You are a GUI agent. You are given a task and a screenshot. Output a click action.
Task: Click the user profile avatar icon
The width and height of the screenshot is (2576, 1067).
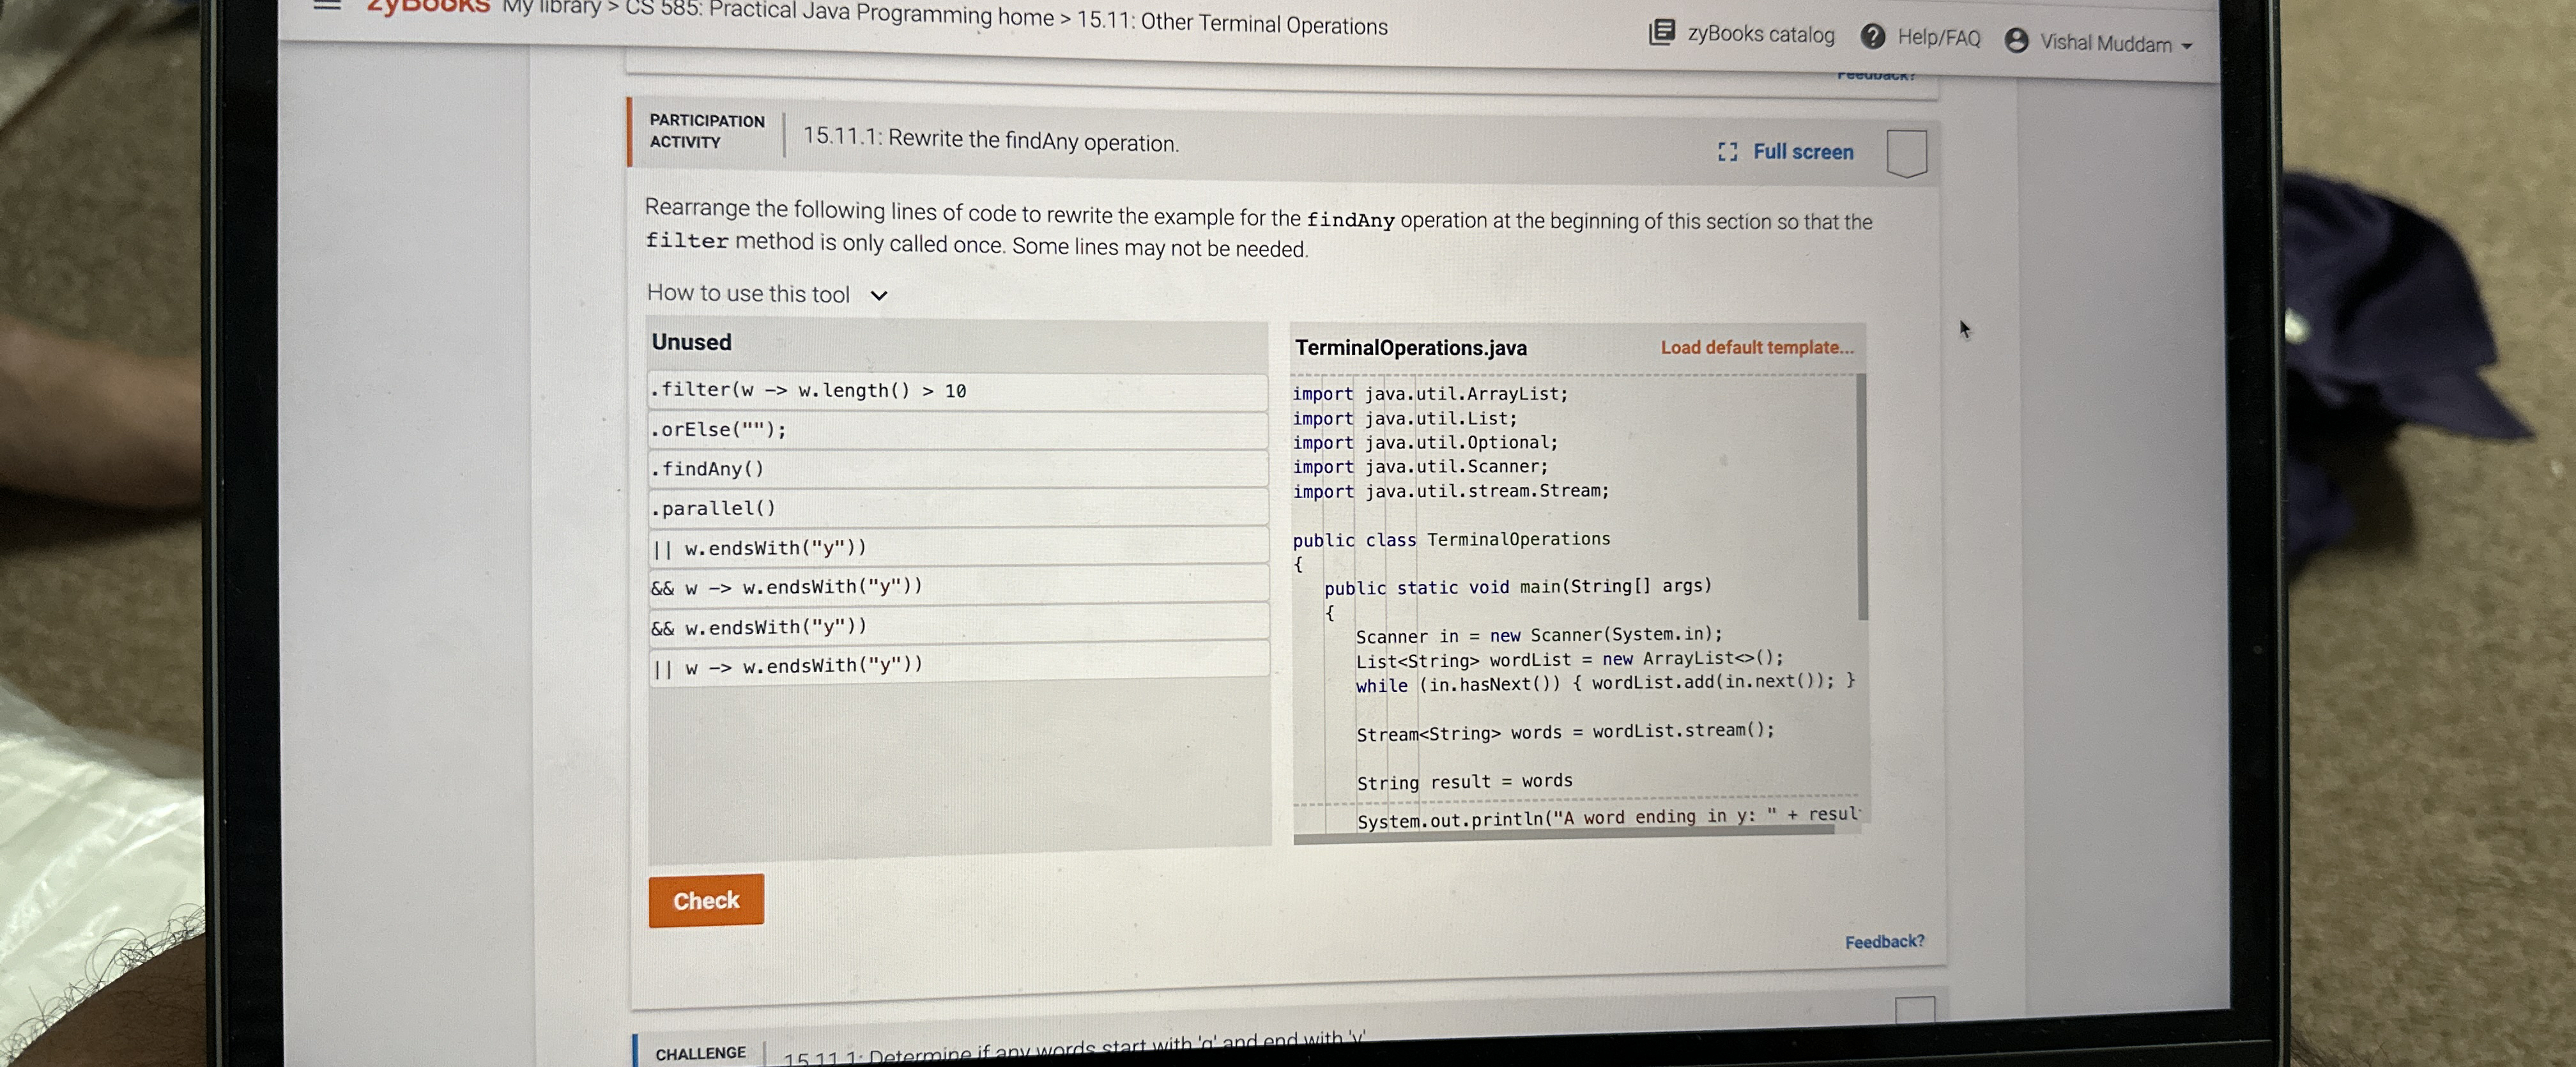(2016, 40)
